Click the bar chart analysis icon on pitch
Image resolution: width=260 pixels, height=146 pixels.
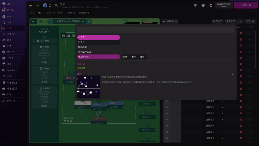coord(69,36)
